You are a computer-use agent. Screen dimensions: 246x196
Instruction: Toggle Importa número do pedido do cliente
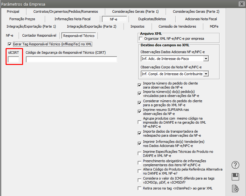(140, 85)
